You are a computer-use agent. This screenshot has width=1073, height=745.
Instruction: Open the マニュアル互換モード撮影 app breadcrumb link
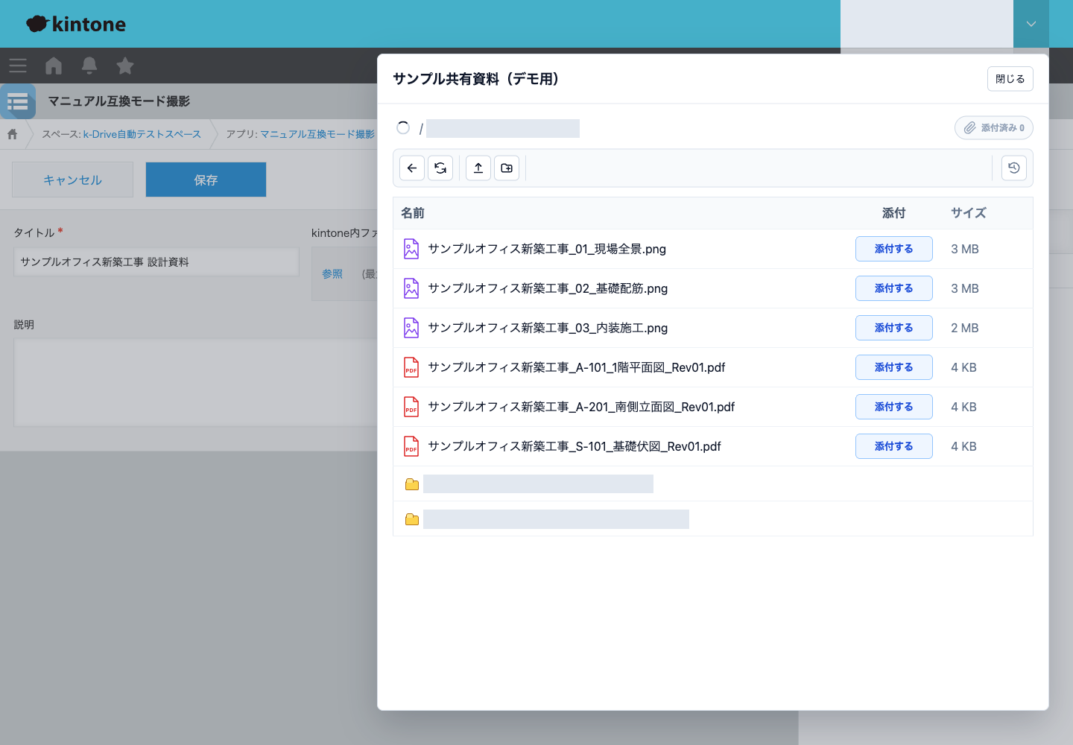[x=317, y=134]
